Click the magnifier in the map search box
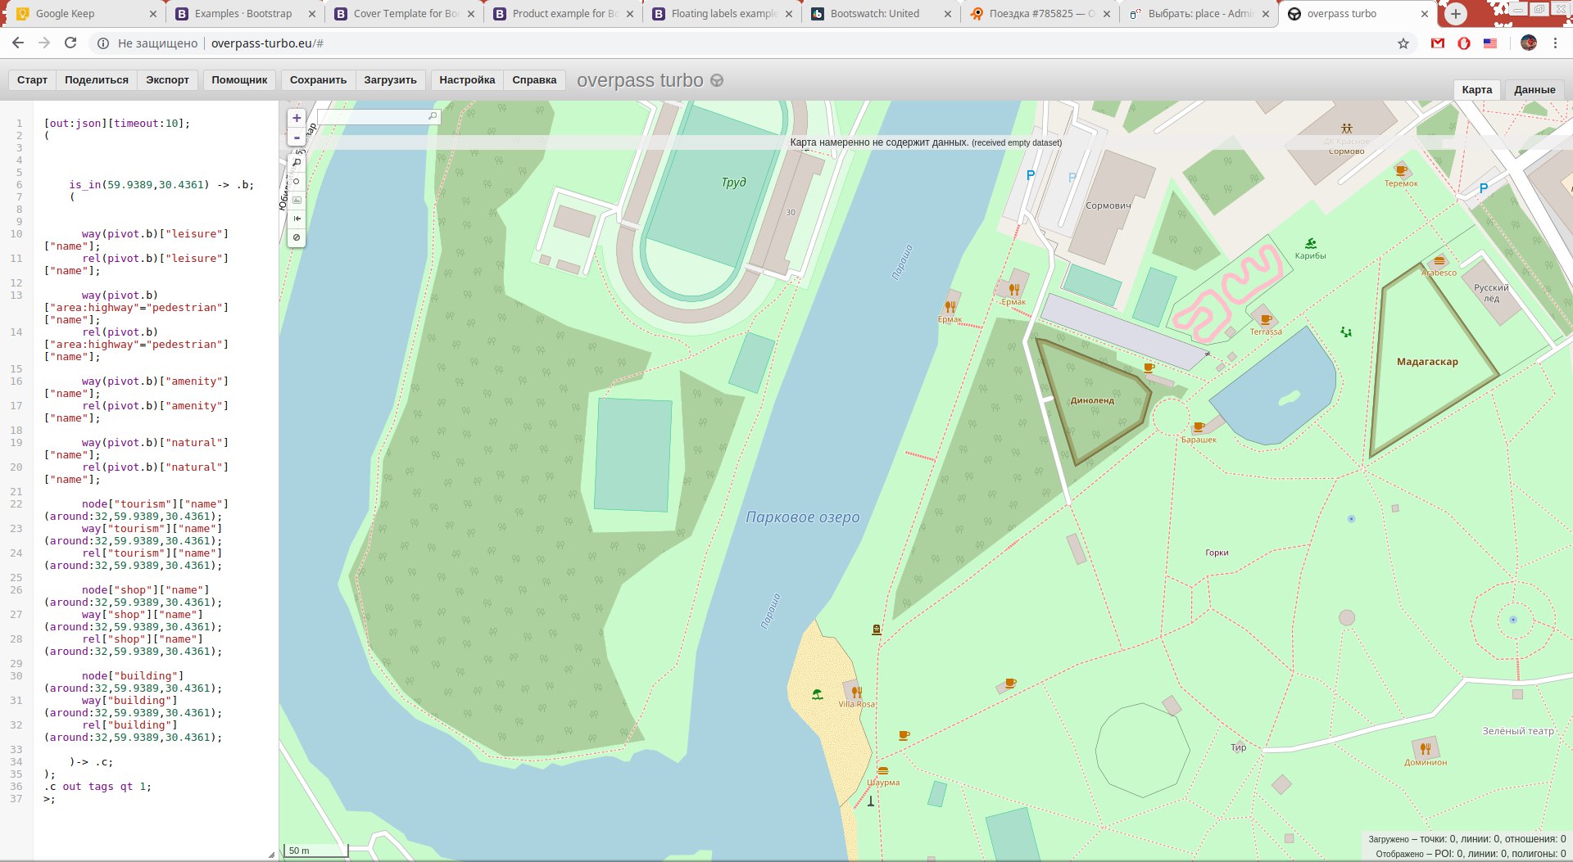 click(433, 117)
